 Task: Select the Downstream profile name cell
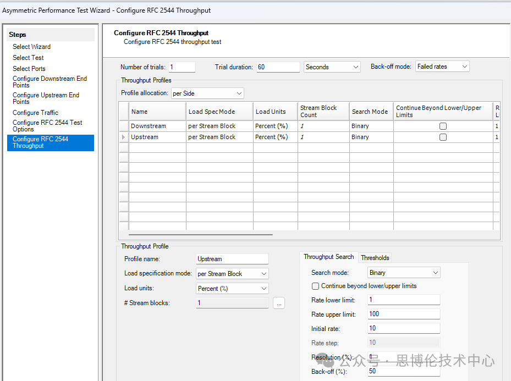pyautogui.click(x=157, y=126)
